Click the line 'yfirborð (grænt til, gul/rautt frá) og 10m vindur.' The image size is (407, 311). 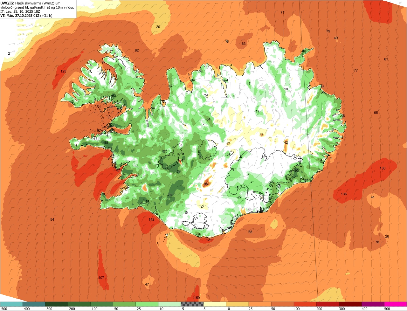[37, 7]
